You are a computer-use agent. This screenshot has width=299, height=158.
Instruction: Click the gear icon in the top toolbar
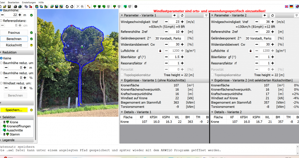click(x=136, y=6)
